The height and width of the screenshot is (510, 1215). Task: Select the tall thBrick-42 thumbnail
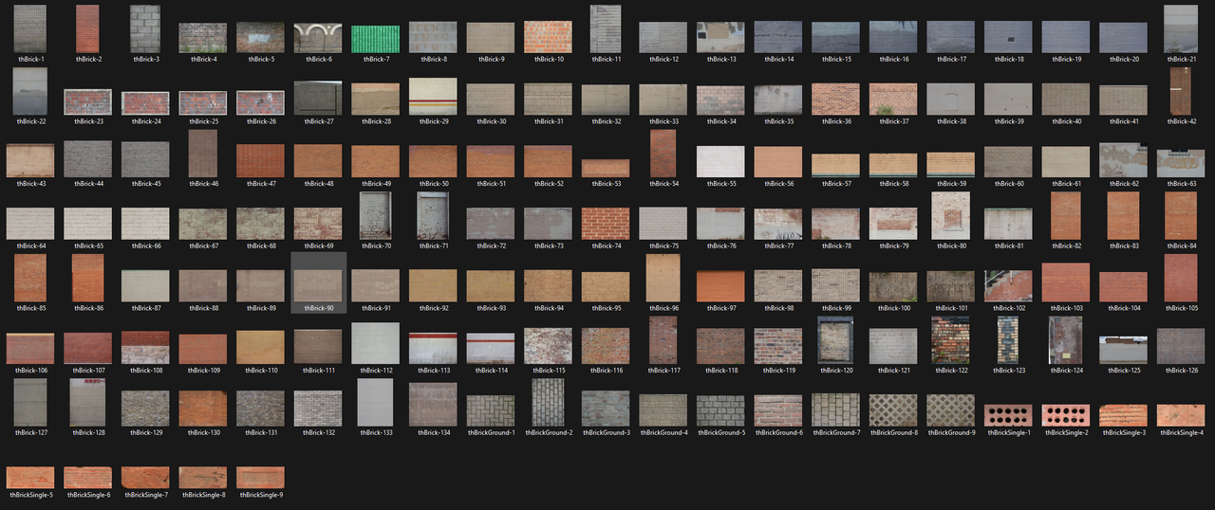tap(1181, 91)
